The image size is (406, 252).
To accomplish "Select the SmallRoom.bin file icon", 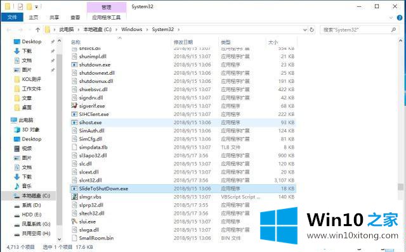I will pyautogui.click(x=74, y=238).
